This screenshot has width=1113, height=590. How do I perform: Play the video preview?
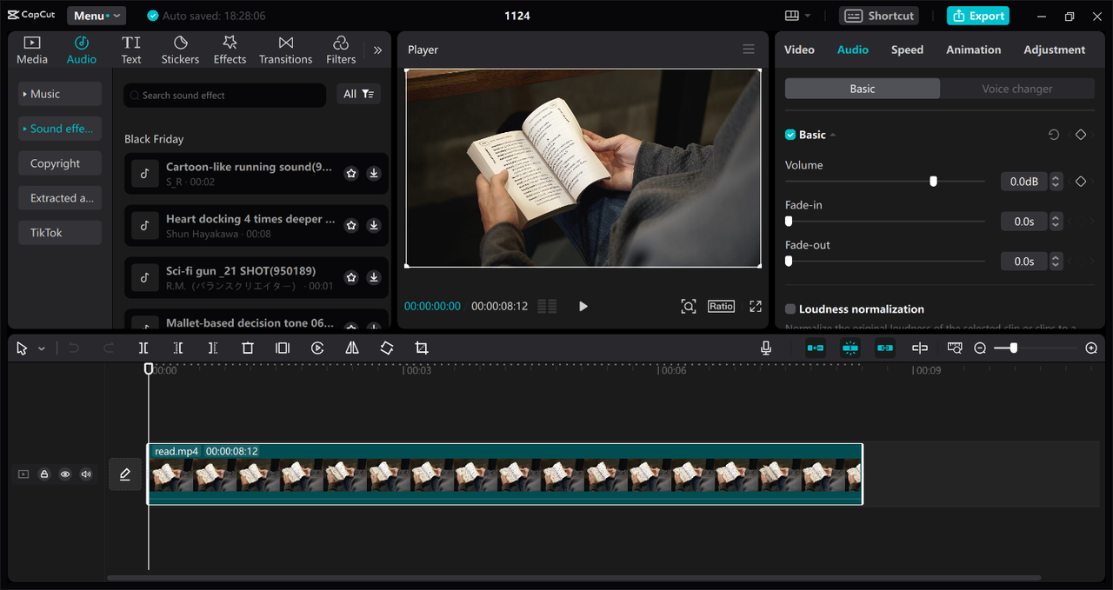pyautogui.click(x=583, y=306)
